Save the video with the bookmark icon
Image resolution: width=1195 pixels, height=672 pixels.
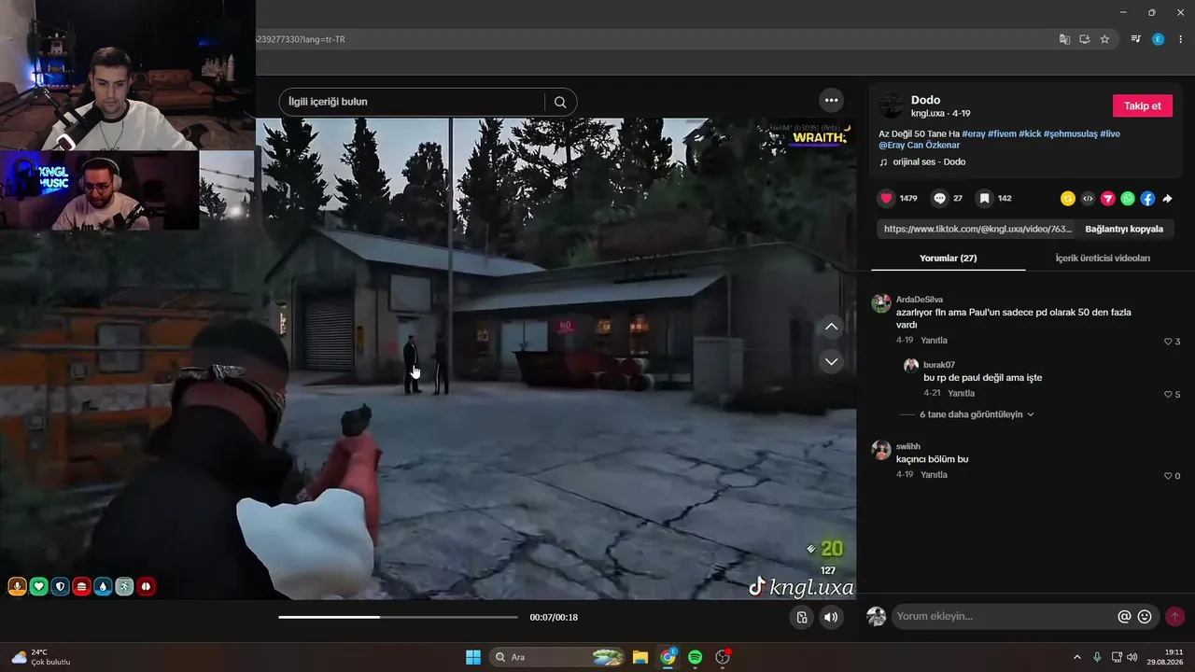point(984,198)
